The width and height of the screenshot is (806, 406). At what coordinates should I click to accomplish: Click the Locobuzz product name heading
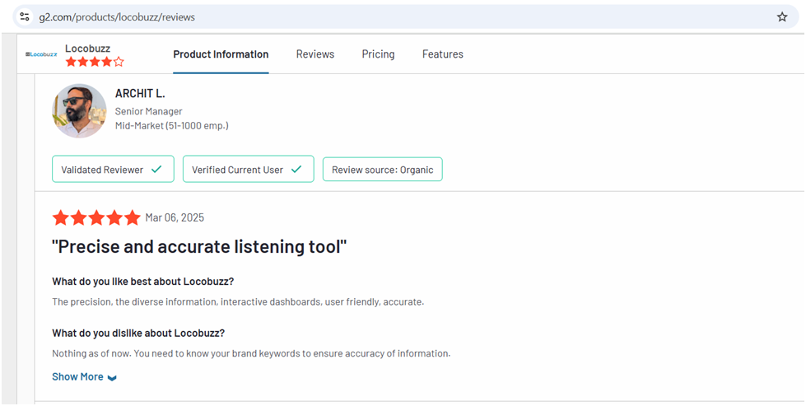pyautogui.click(x=87, y=49)
